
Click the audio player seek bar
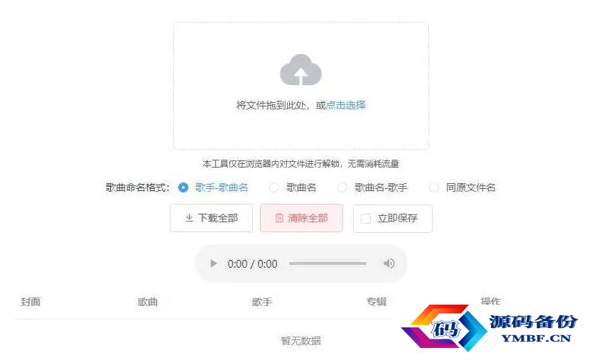[327, 263]
